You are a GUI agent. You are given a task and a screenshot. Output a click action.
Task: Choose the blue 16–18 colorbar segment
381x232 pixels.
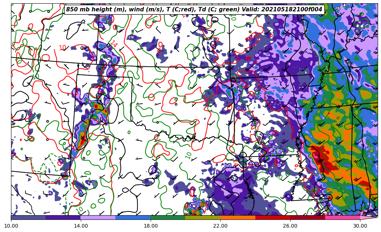(x=133, y=217)
